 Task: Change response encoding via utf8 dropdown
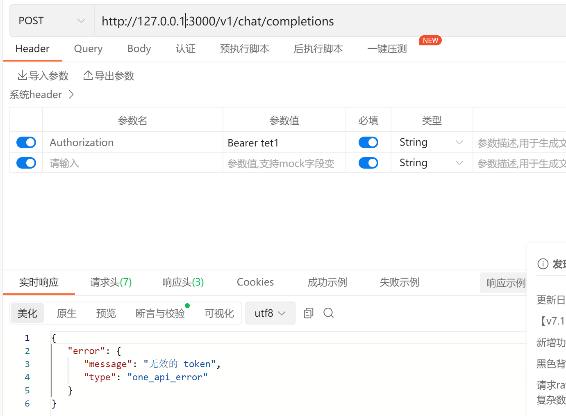click(270, 313)
